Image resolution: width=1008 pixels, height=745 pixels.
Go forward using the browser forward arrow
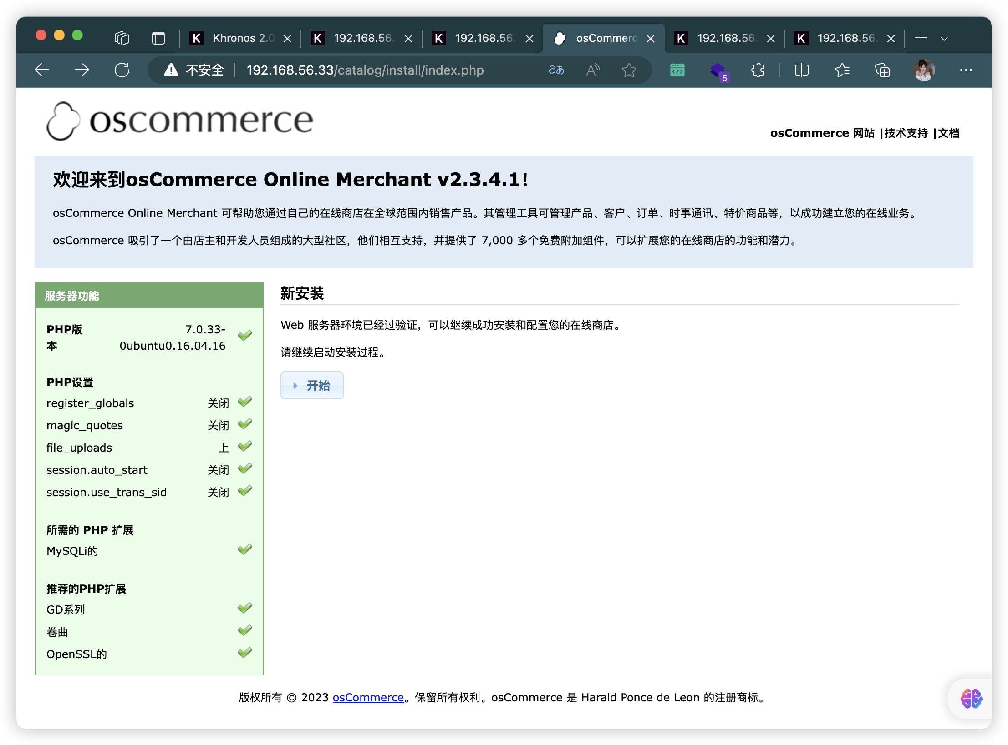point(82,70)
